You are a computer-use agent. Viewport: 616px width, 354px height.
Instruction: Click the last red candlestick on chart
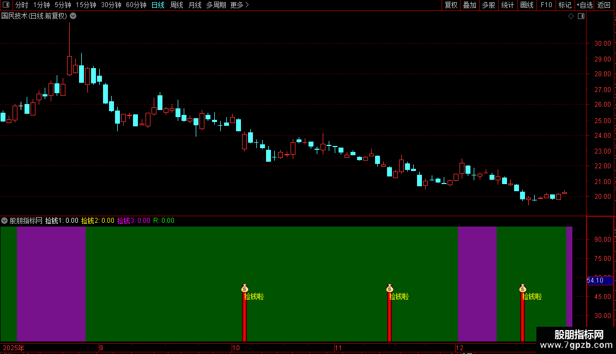(x=565, y=192)
